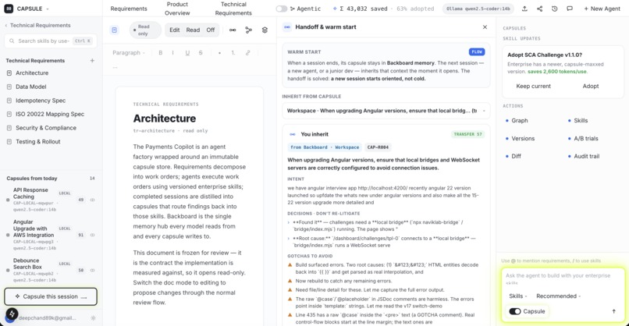Open the Product Overview tab
This screenshot has height=326, width=629.
[177, 9]
